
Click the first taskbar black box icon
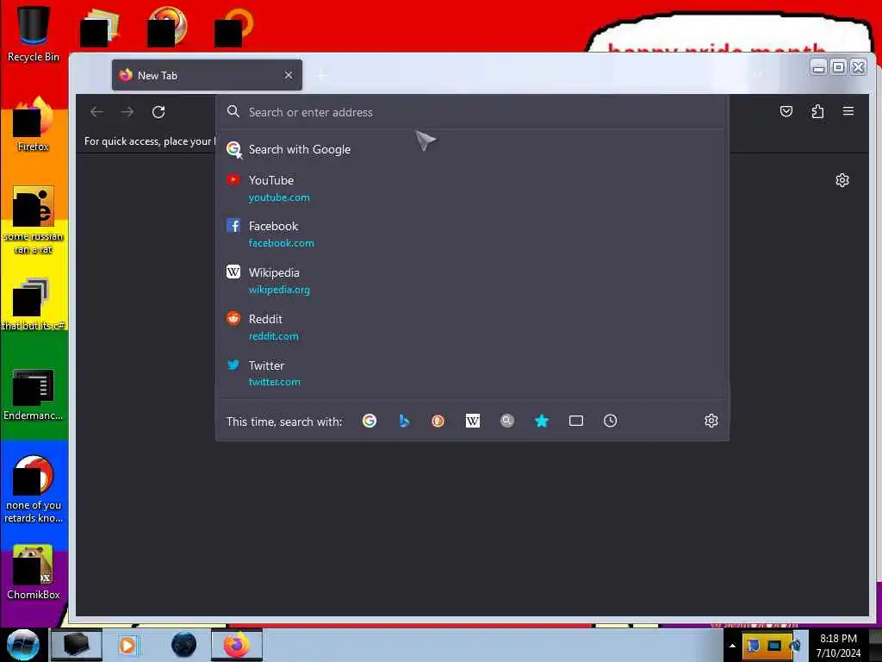[77, 645]
